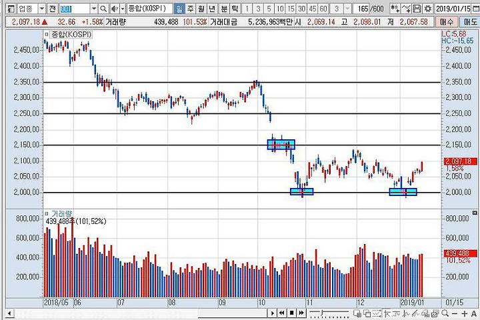Viewport: 480px width, 320px height.
Task: Select the 월 monthly period toggle
Action: pos(201,9)
